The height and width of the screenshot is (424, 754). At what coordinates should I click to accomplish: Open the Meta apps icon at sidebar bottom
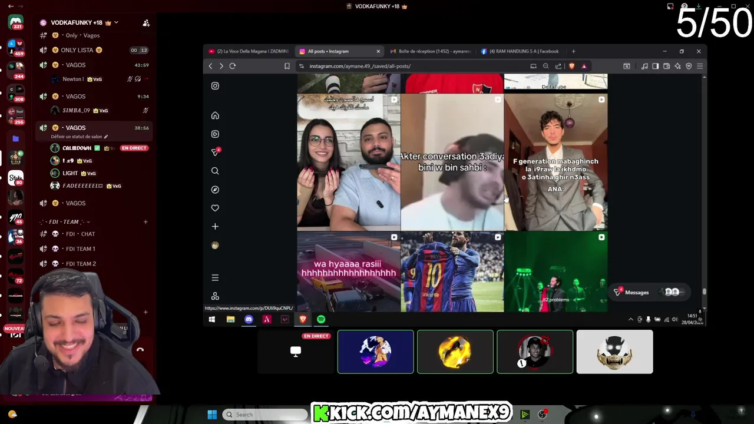coord(215,296)
